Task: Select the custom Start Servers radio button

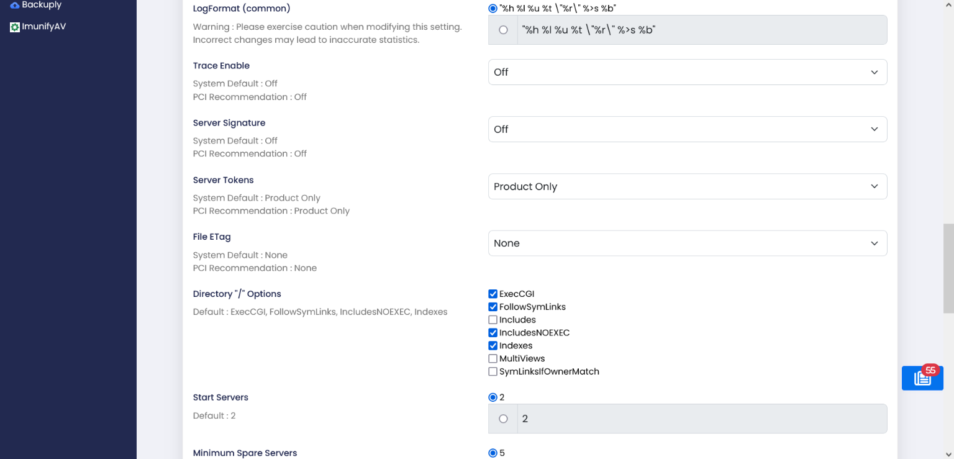Action: (x=503, y=419)
